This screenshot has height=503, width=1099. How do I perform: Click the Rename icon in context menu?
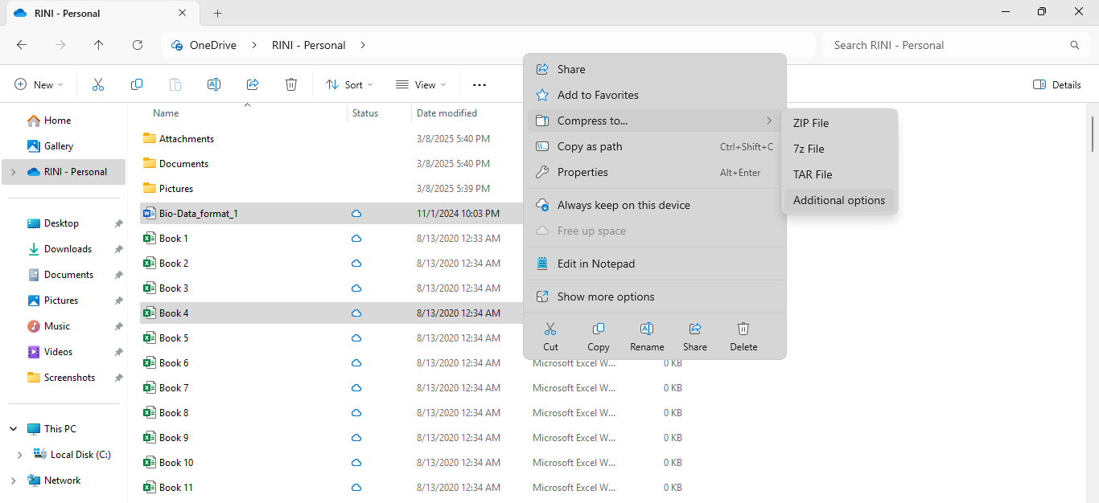pyautogui.click(x=647, y=337)
